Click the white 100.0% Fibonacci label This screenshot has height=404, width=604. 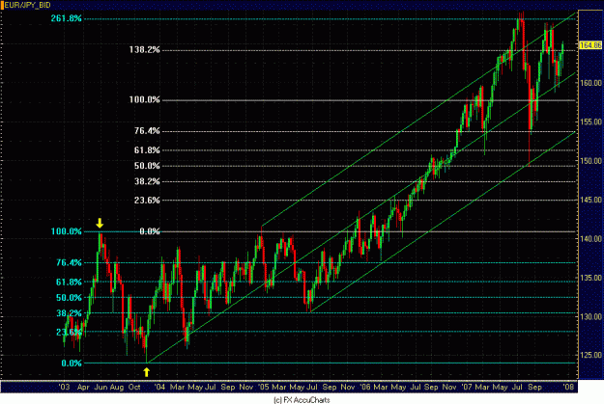click(x=144, y=99)
